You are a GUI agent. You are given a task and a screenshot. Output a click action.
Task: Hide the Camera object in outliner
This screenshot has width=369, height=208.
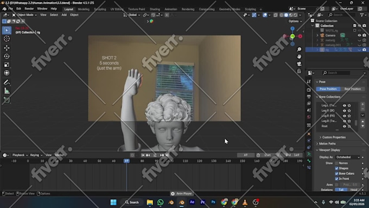(359, 35)
